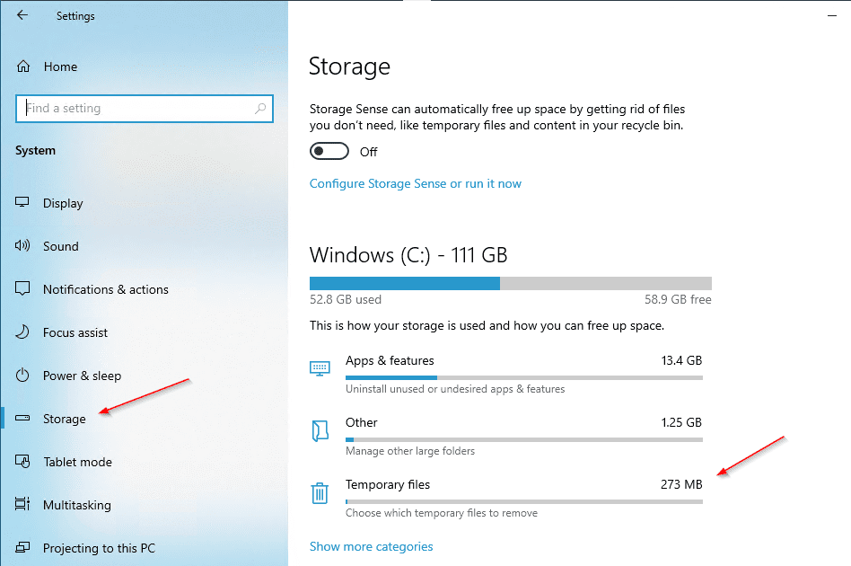Click the search magnifier icon
The height and width of the screenshot is (566, 851).
pos(261,108)
